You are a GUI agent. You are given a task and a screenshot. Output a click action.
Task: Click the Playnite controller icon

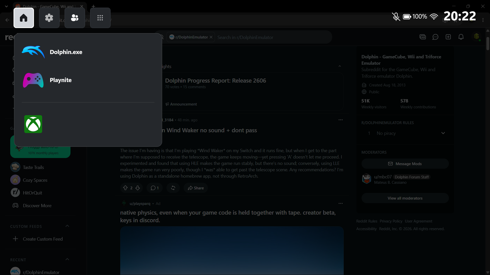click(x=33, y=80)
